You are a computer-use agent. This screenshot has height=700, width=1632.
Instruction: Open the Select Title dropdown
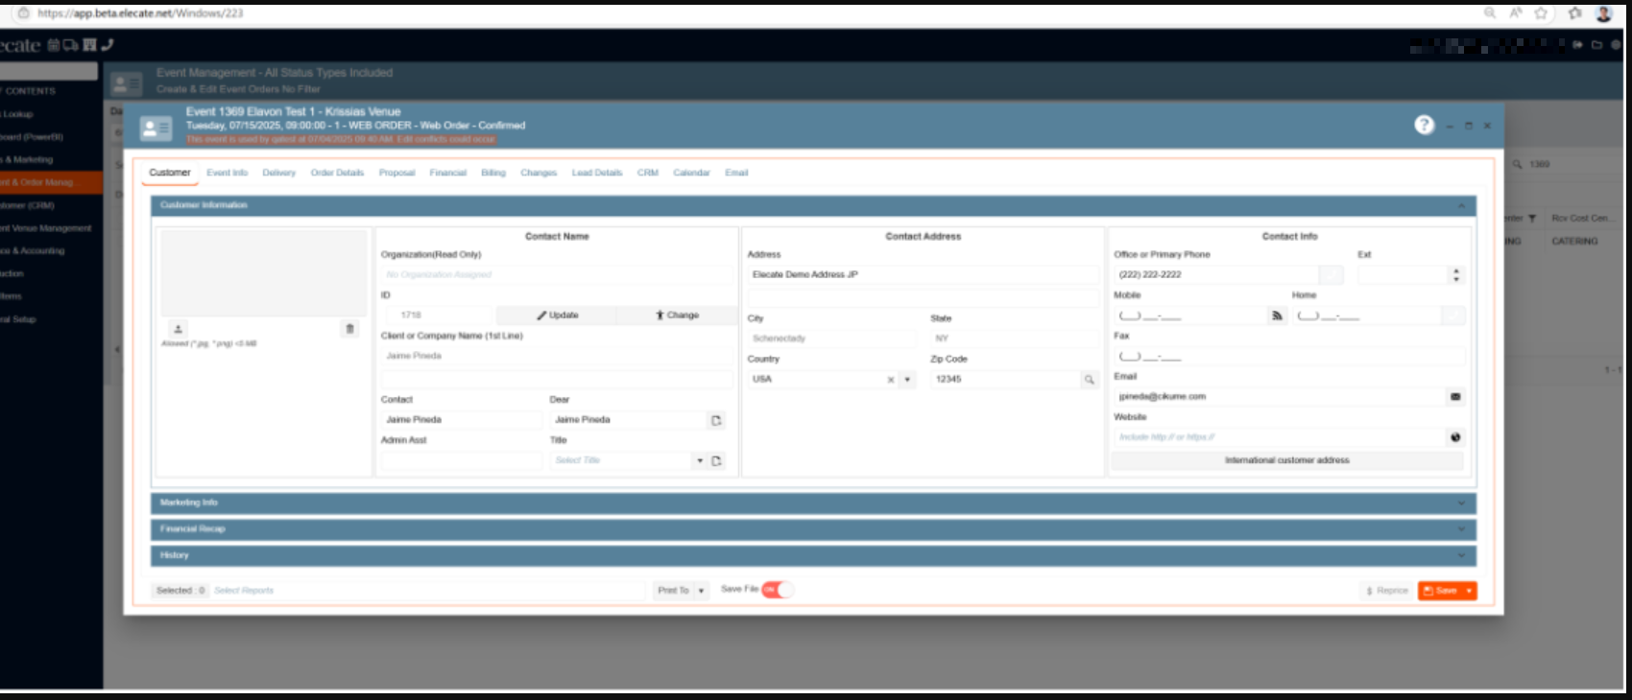(x=700, y=461)
